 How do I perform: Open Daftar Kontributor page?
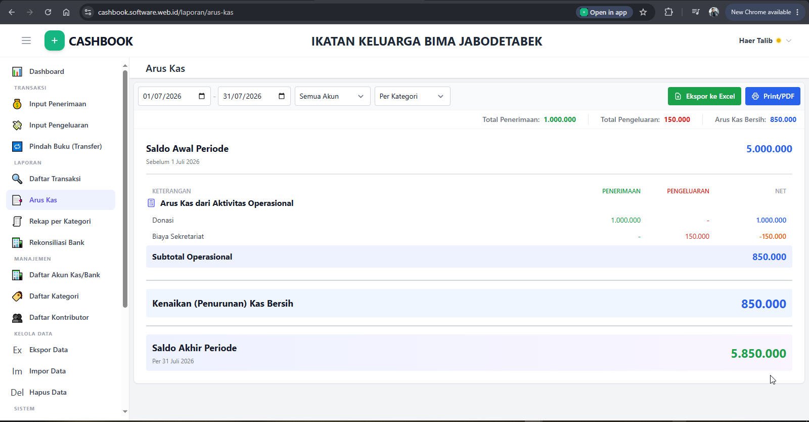(61, 317)
